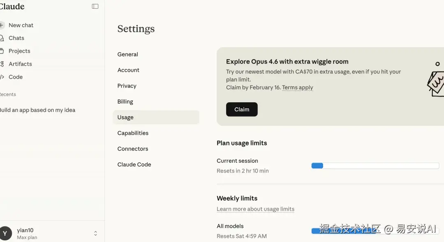Viewport: 444px width, 242px height.
Task: Select the Capabilities settings tab
Action: click(133, 133)
